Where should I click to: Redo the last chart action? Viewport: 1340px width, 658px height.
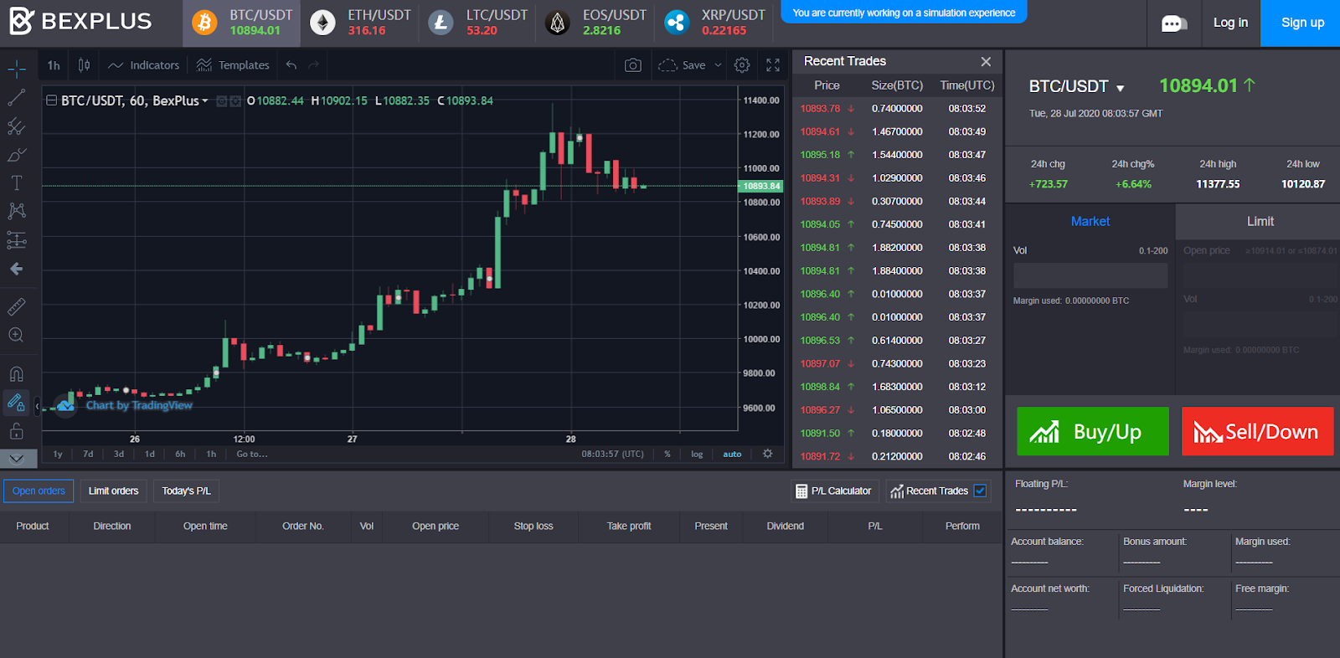click(x=314, y=65)
